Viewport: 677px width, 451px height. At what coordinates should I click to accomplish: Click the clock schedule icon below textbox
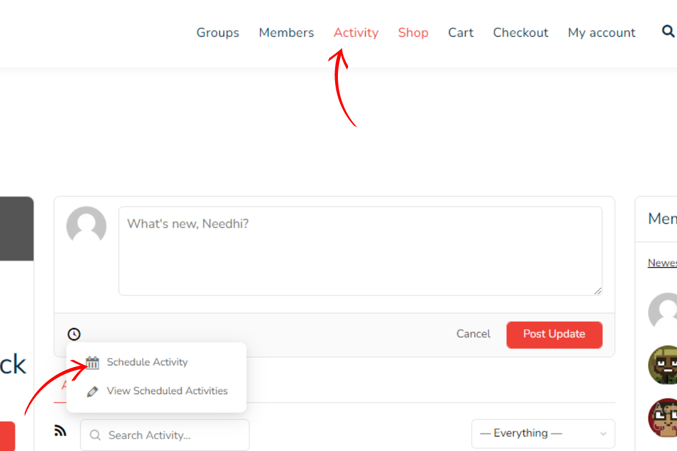(74, 334)
